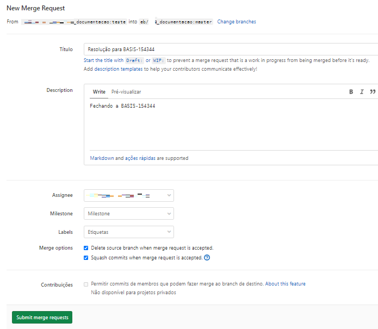378x329 pixels.
Task: Open the Markdown help link
Action: point(102,158)
